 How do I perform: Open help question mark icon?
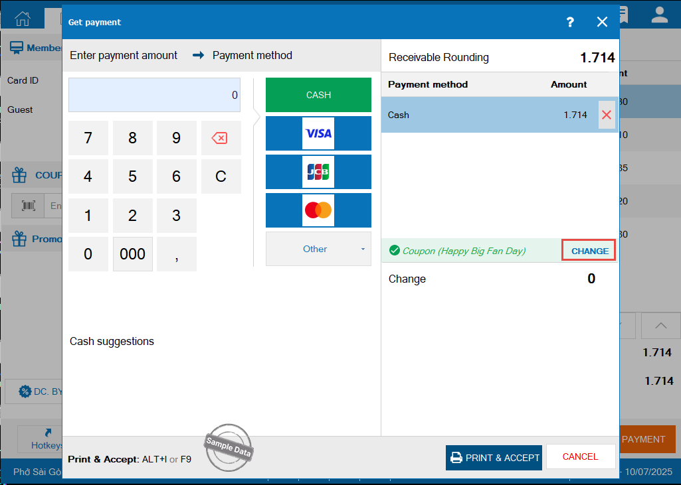click(x=569, y=22)
